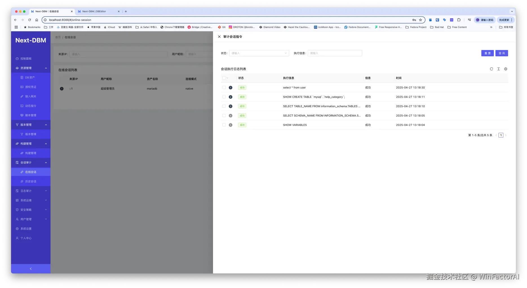Open the browser extensions puzzle icon
This screenshot has width=527, height=288.
click(x=459, y=20)
